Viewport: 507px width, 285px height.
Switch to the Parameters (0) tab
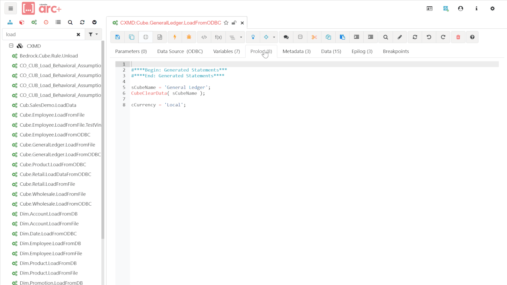click(x=131, y=51)
